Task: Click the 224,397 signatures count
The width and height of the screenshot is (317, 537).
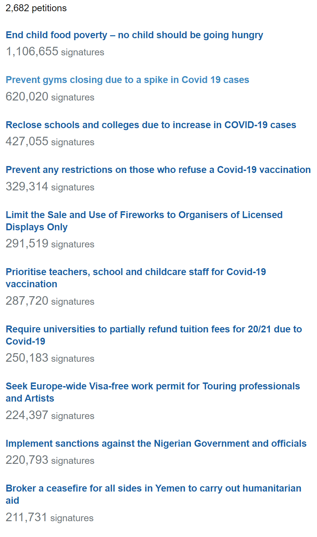Action: coord(50,416)
